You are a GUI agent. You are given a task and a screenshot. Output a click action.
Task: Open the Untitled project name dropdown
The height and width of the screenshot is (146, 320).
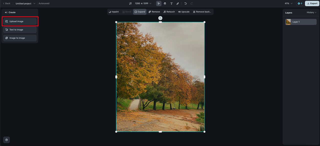25,3
